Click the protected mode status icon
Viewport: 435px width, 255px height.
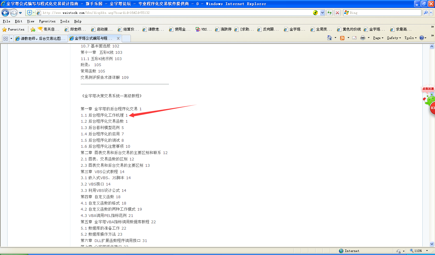pyautogui.click(x=399, y=251)
